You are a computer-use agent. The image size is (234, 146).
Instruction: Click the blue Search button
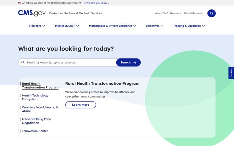coord(128,62)
